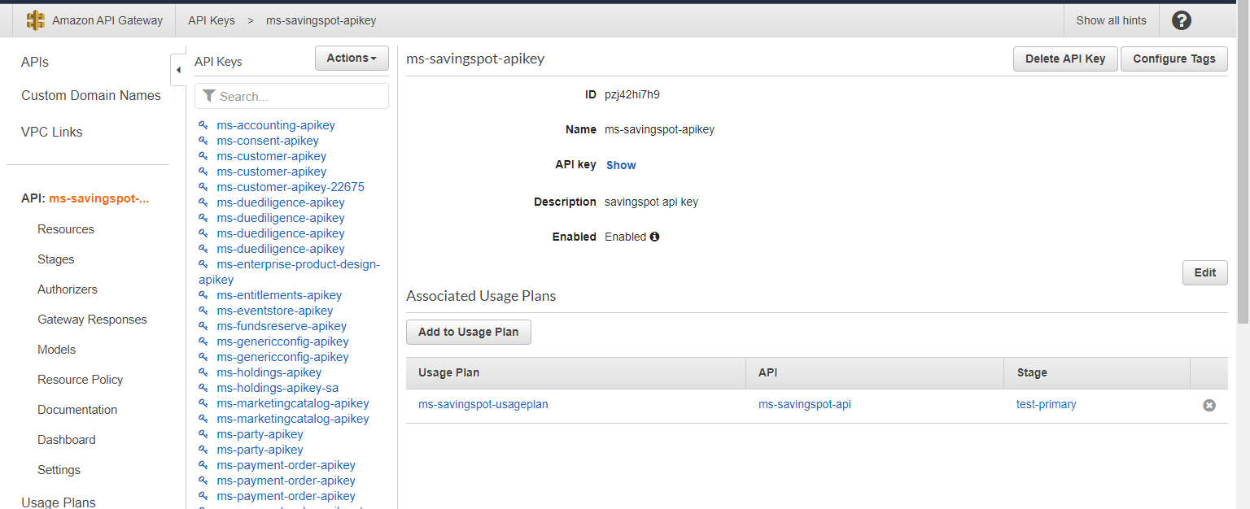Viewport: 1250px width, 509px height.
Task: Click key icon beside ms-eventstore-apikey
Action: click(203, 311)
